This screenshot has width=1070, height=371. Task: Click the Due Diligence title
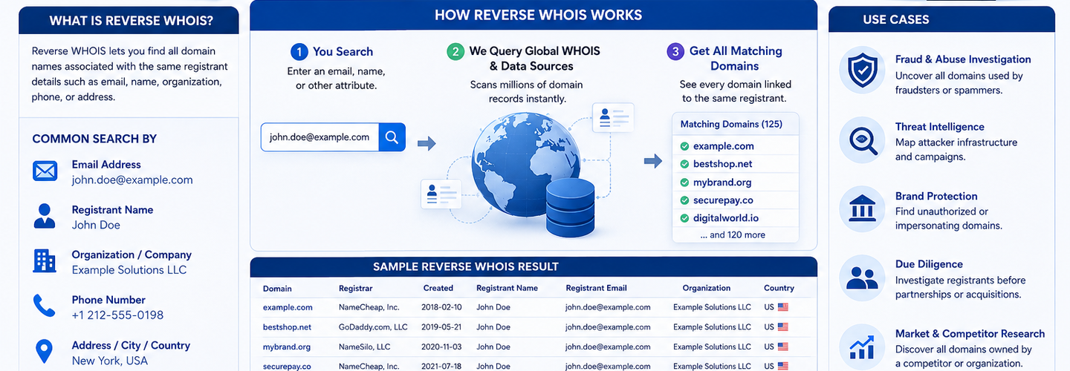point(929,264)
